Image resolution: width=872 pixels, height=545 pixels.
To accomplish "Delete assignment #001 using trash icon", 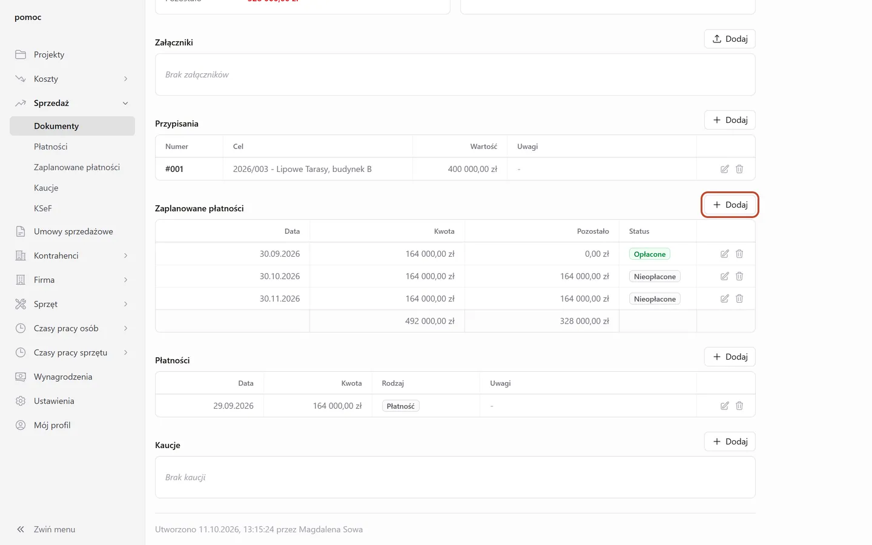I will click(x=739, y=169).
